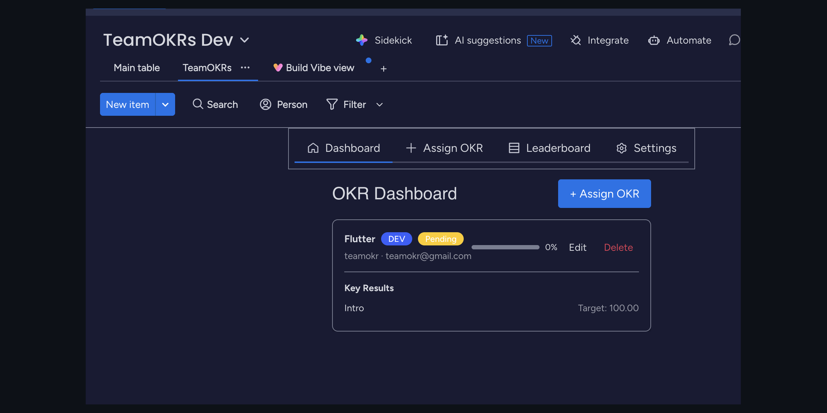This screenshot has width=827, height=413.
Task: Click the New badge beside AI suggestions
Action: pos(539,40)
